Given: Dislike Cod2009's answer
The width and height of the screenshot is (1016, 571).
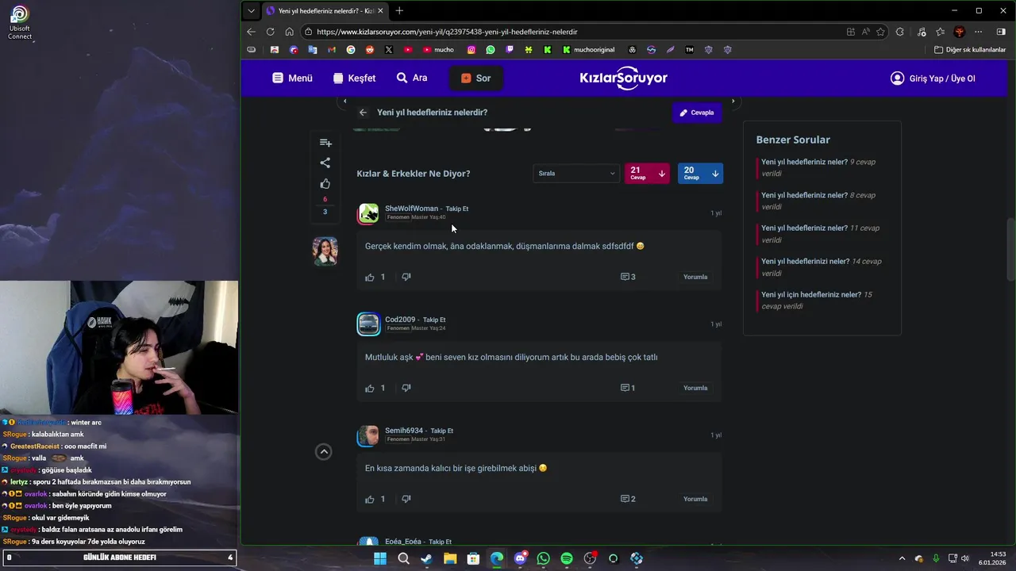Looking at the screenshot, I should click(x=406, y=388).
